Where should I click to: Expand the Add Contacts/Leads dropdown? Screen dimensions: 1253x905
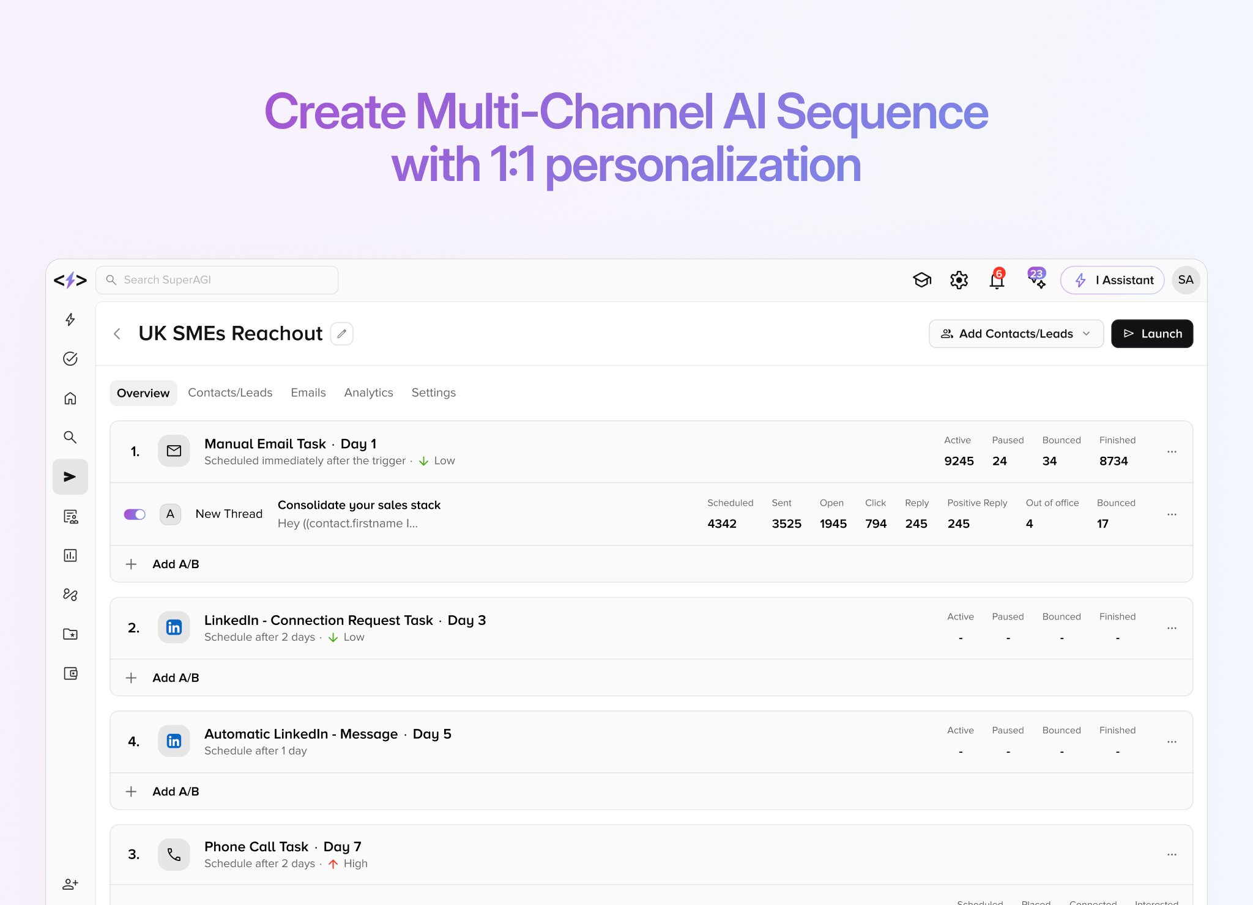(1016, 334)
